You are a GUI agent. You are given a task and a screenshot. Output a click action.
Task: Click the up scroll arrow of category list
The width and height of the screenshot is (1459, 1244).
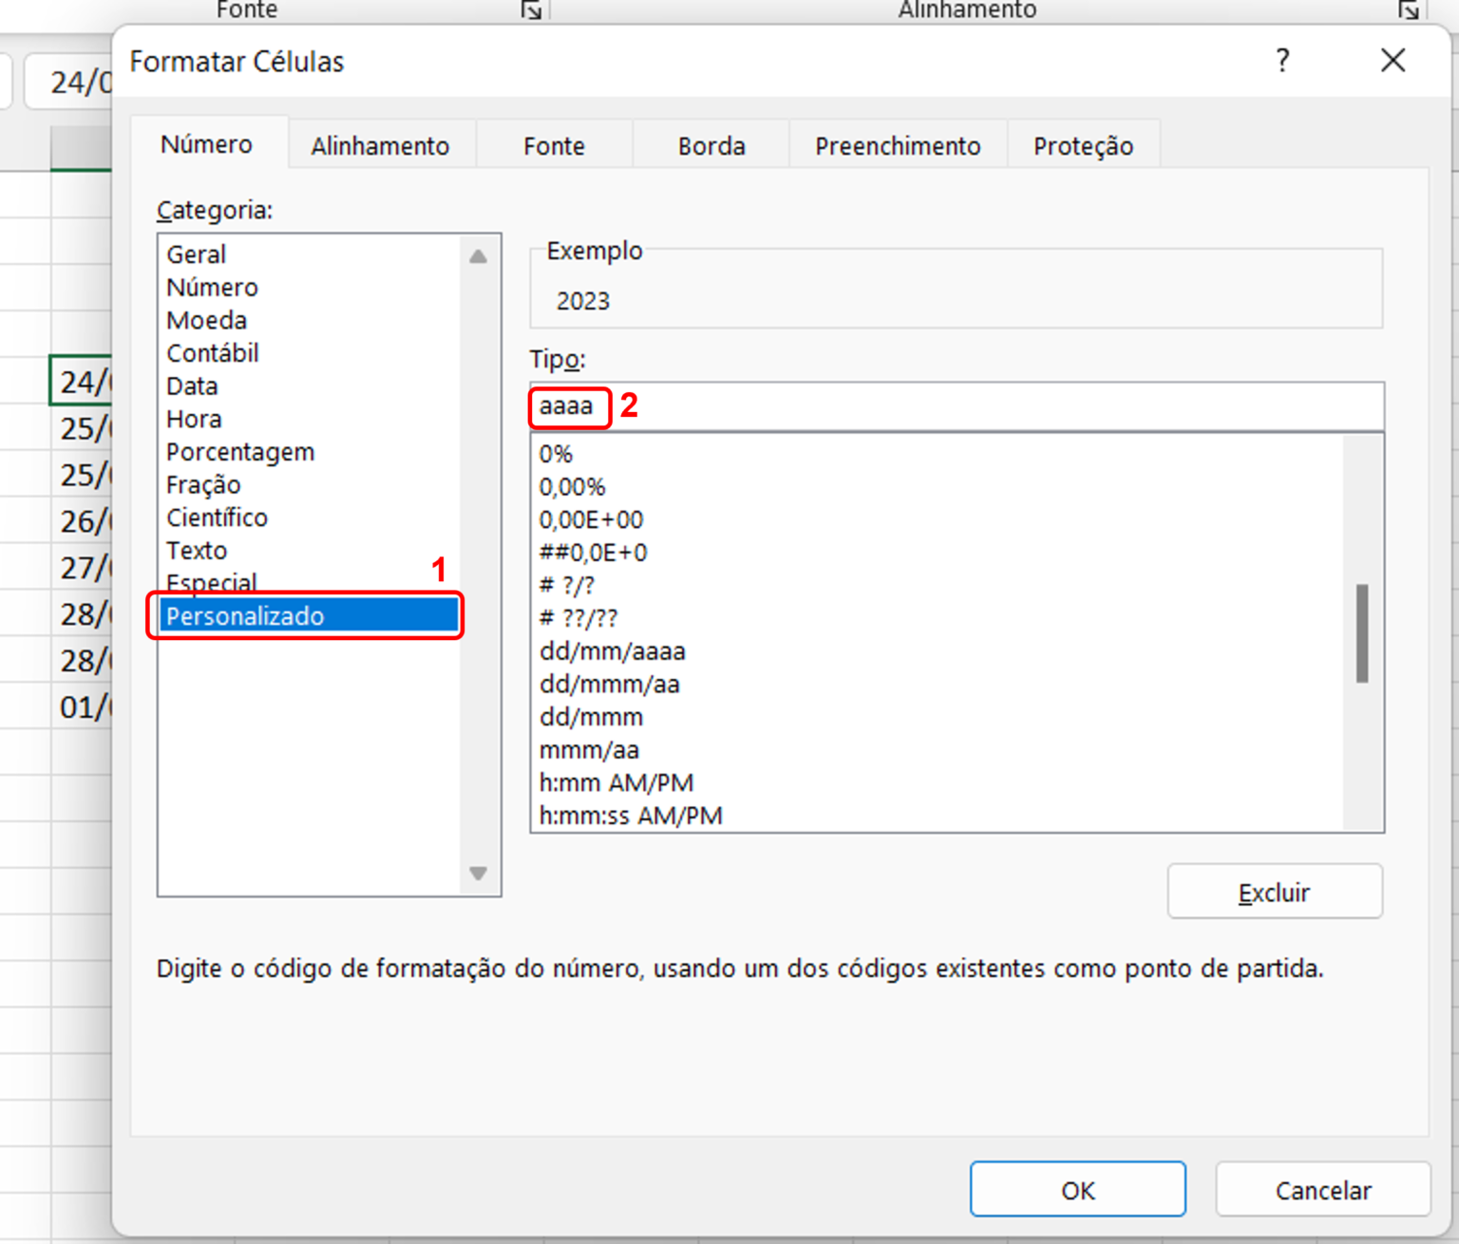[x=477, y=254]
